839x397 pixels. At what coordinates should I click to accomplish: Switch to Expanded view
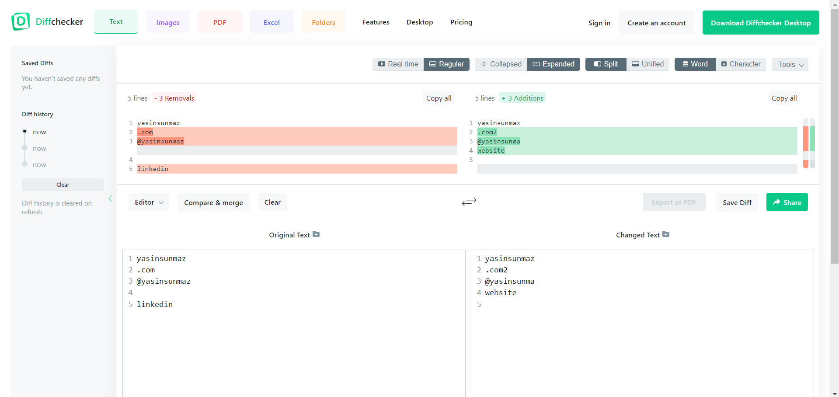(554, 64)
